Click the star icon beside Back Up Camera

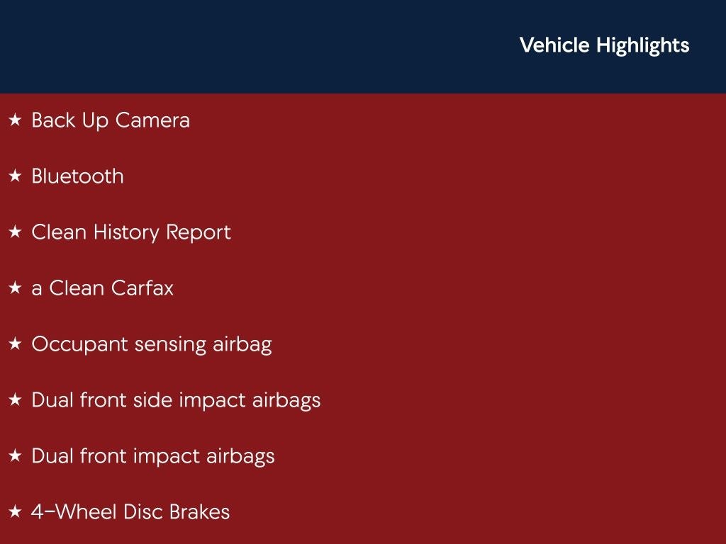click(16, 120)
